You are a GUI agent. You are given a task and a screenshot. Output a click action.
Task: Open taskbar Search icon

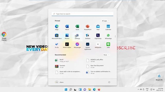coord(71,89)
